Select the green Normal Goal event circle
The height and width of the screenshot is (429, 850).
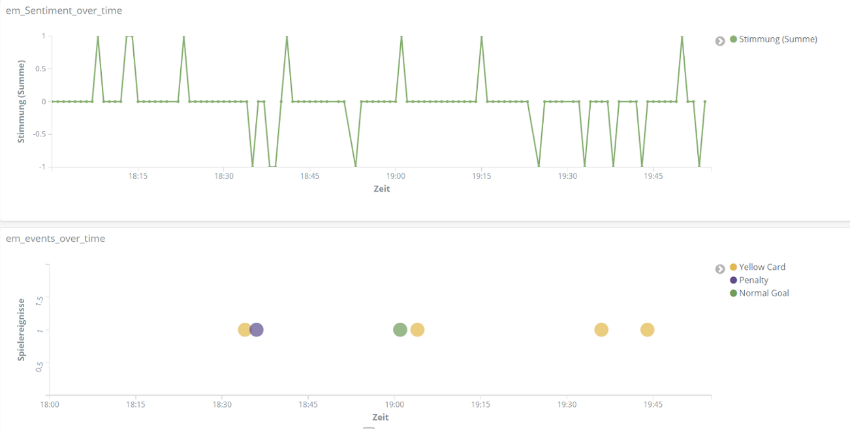click(400, 330)
